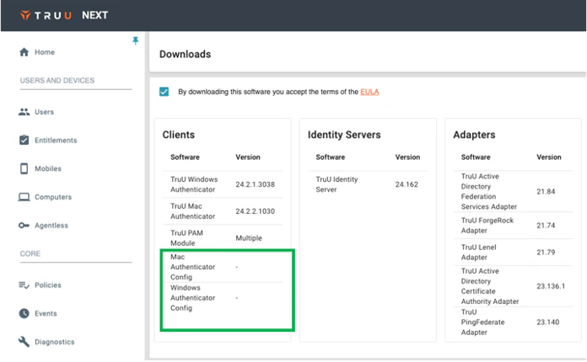Click the Diagnostics wrench icon
This screenshot has width=587, height=362.
(x=24, y=342)
